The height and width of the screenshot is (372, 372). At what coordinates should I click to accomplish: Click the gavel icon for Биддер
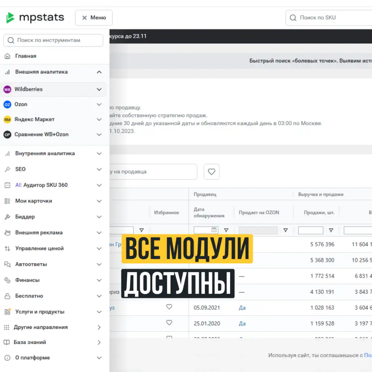7,217
